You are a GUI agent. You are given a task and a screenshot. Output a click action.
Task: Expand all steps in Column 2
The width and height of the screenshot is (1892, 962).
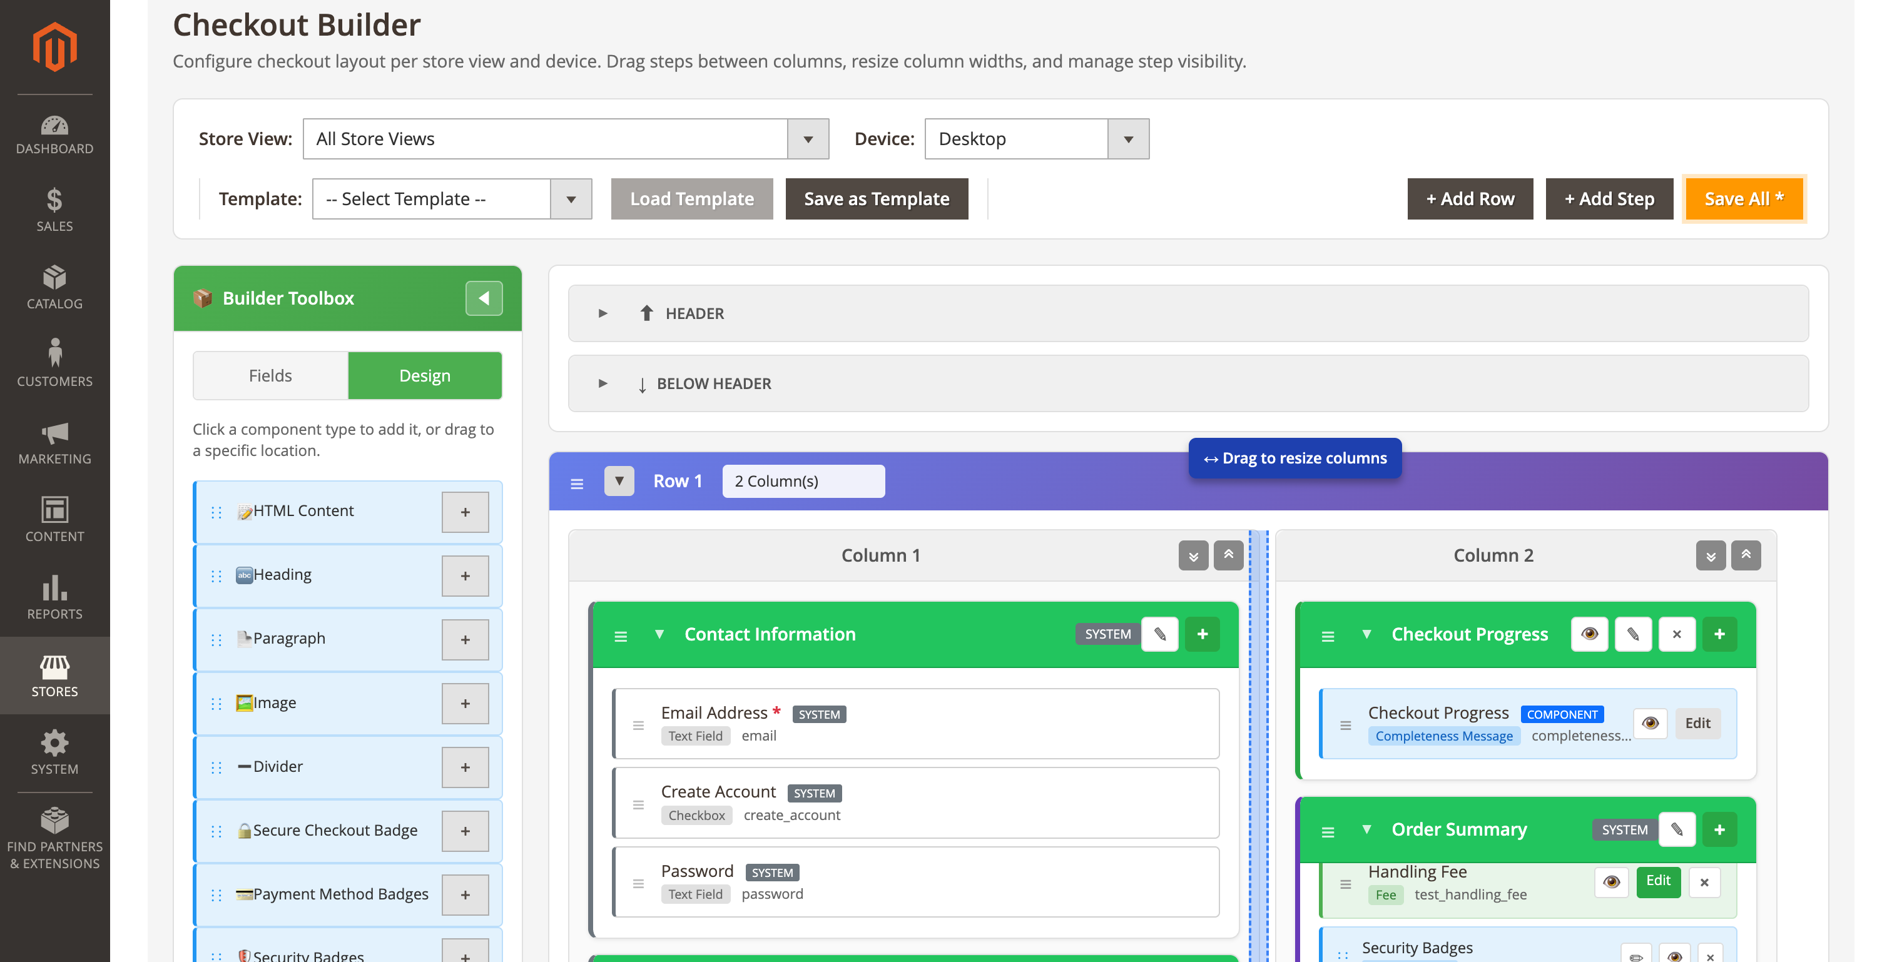[1710, 555]
